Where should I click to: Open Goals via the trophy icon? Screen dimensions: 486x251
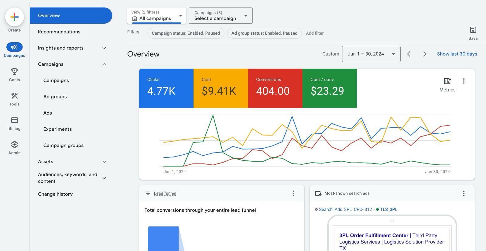click(14, 72)
